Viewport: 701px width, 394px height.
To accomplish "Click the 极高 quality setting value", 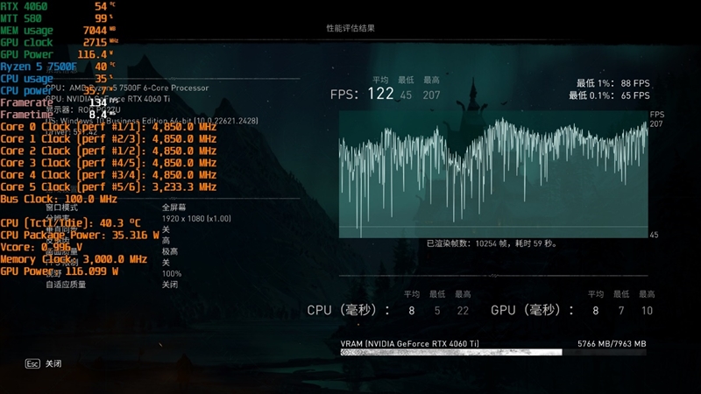I will [x=170, y=251].
